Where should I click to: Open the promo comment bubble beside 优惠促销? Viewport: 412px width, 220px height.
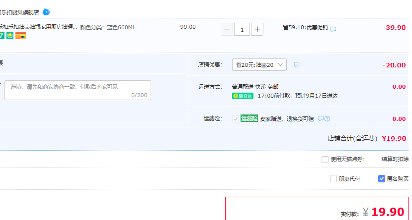pyautogui.click(x=333, y=29)
